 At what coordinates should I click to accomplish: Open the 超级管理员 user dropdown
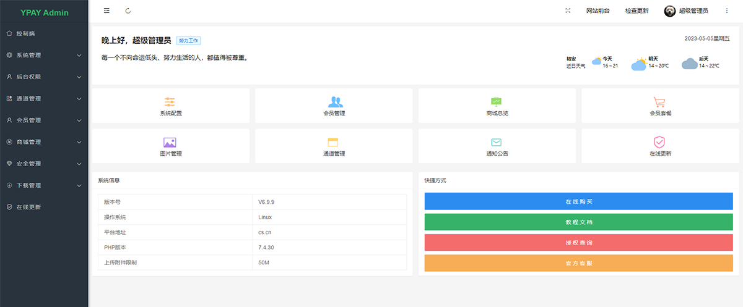(693, 11)
